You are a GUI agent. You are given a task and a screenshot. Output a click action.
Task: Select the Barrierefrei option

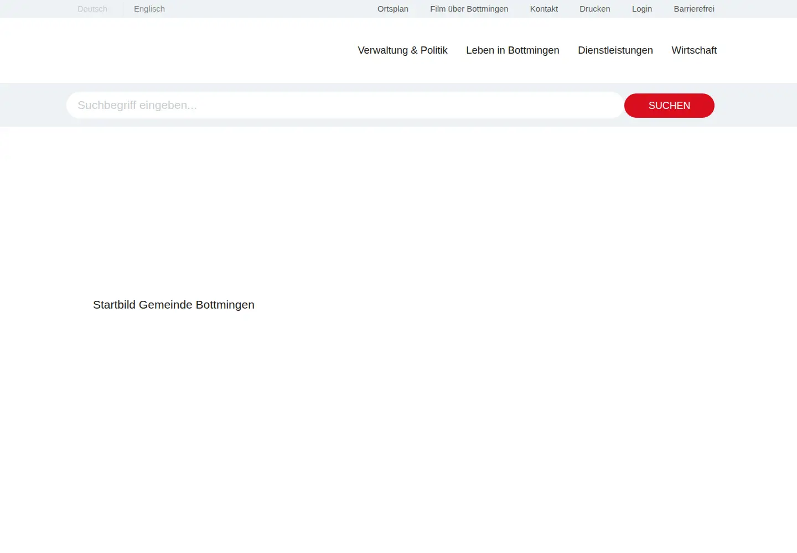pyautogui.click(x=694, y=9)
